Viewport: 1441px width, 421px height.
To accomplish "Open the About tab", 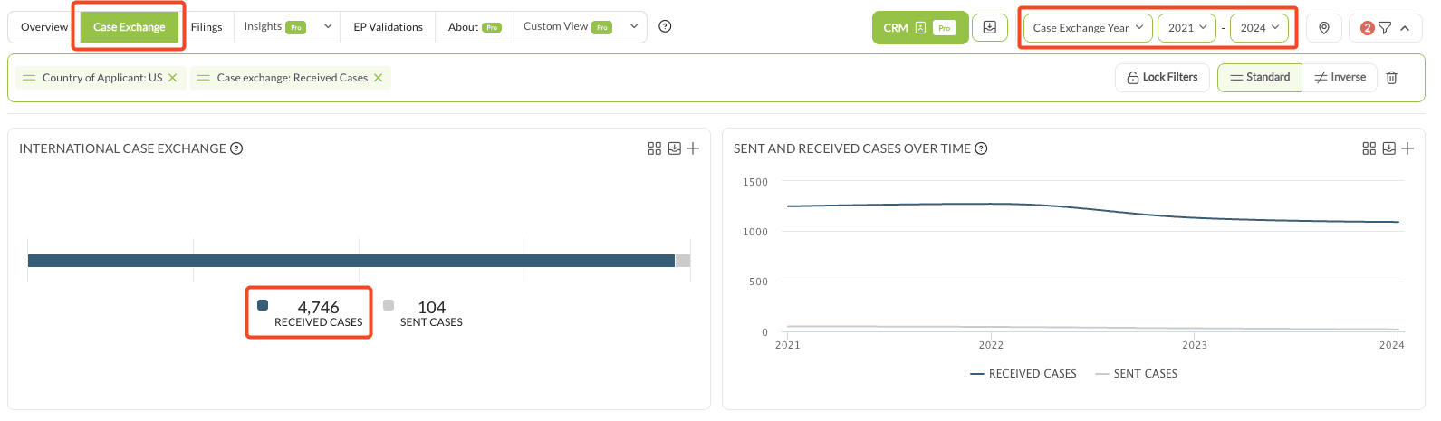I will (475, 27).
